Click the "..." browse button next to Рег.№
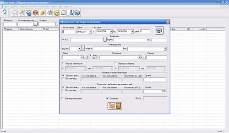This screenshot has width=229, height=133. (83, 48)
